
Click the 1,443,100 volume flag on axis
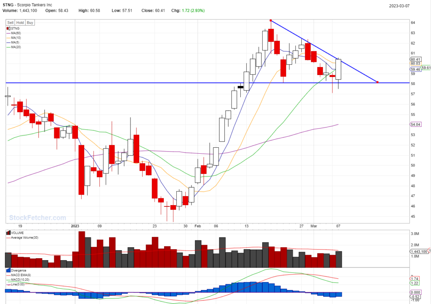tap(419, 251)
